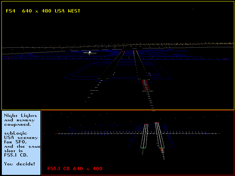The width and height of the screenshot is (235, 176).
Task: Click the FS4 screenshot image
Action: click(118, 55)
